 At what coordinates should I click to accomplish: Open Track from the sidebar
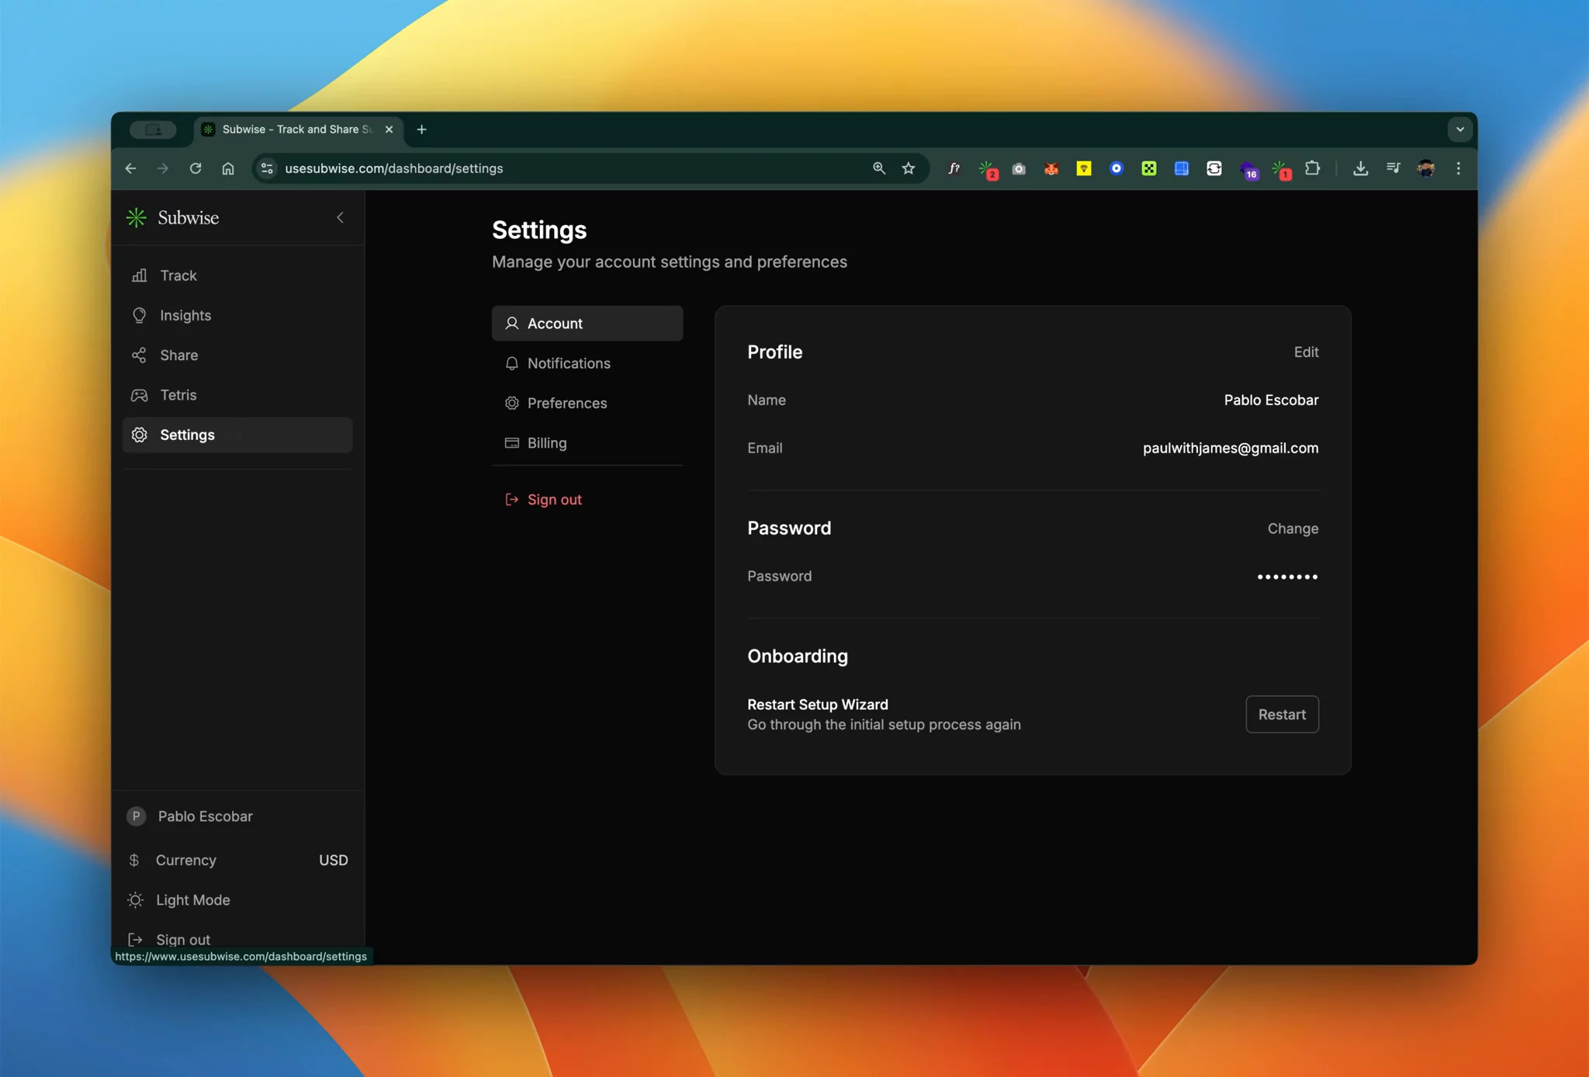(x=178, y=275)
